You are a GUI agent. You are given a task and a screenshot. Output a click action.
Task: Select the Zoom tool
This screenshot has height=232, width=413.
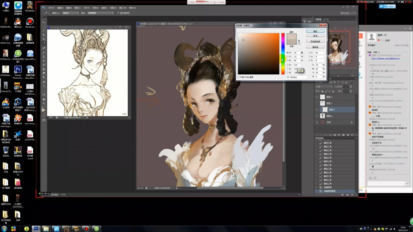[x=44, y=103]
